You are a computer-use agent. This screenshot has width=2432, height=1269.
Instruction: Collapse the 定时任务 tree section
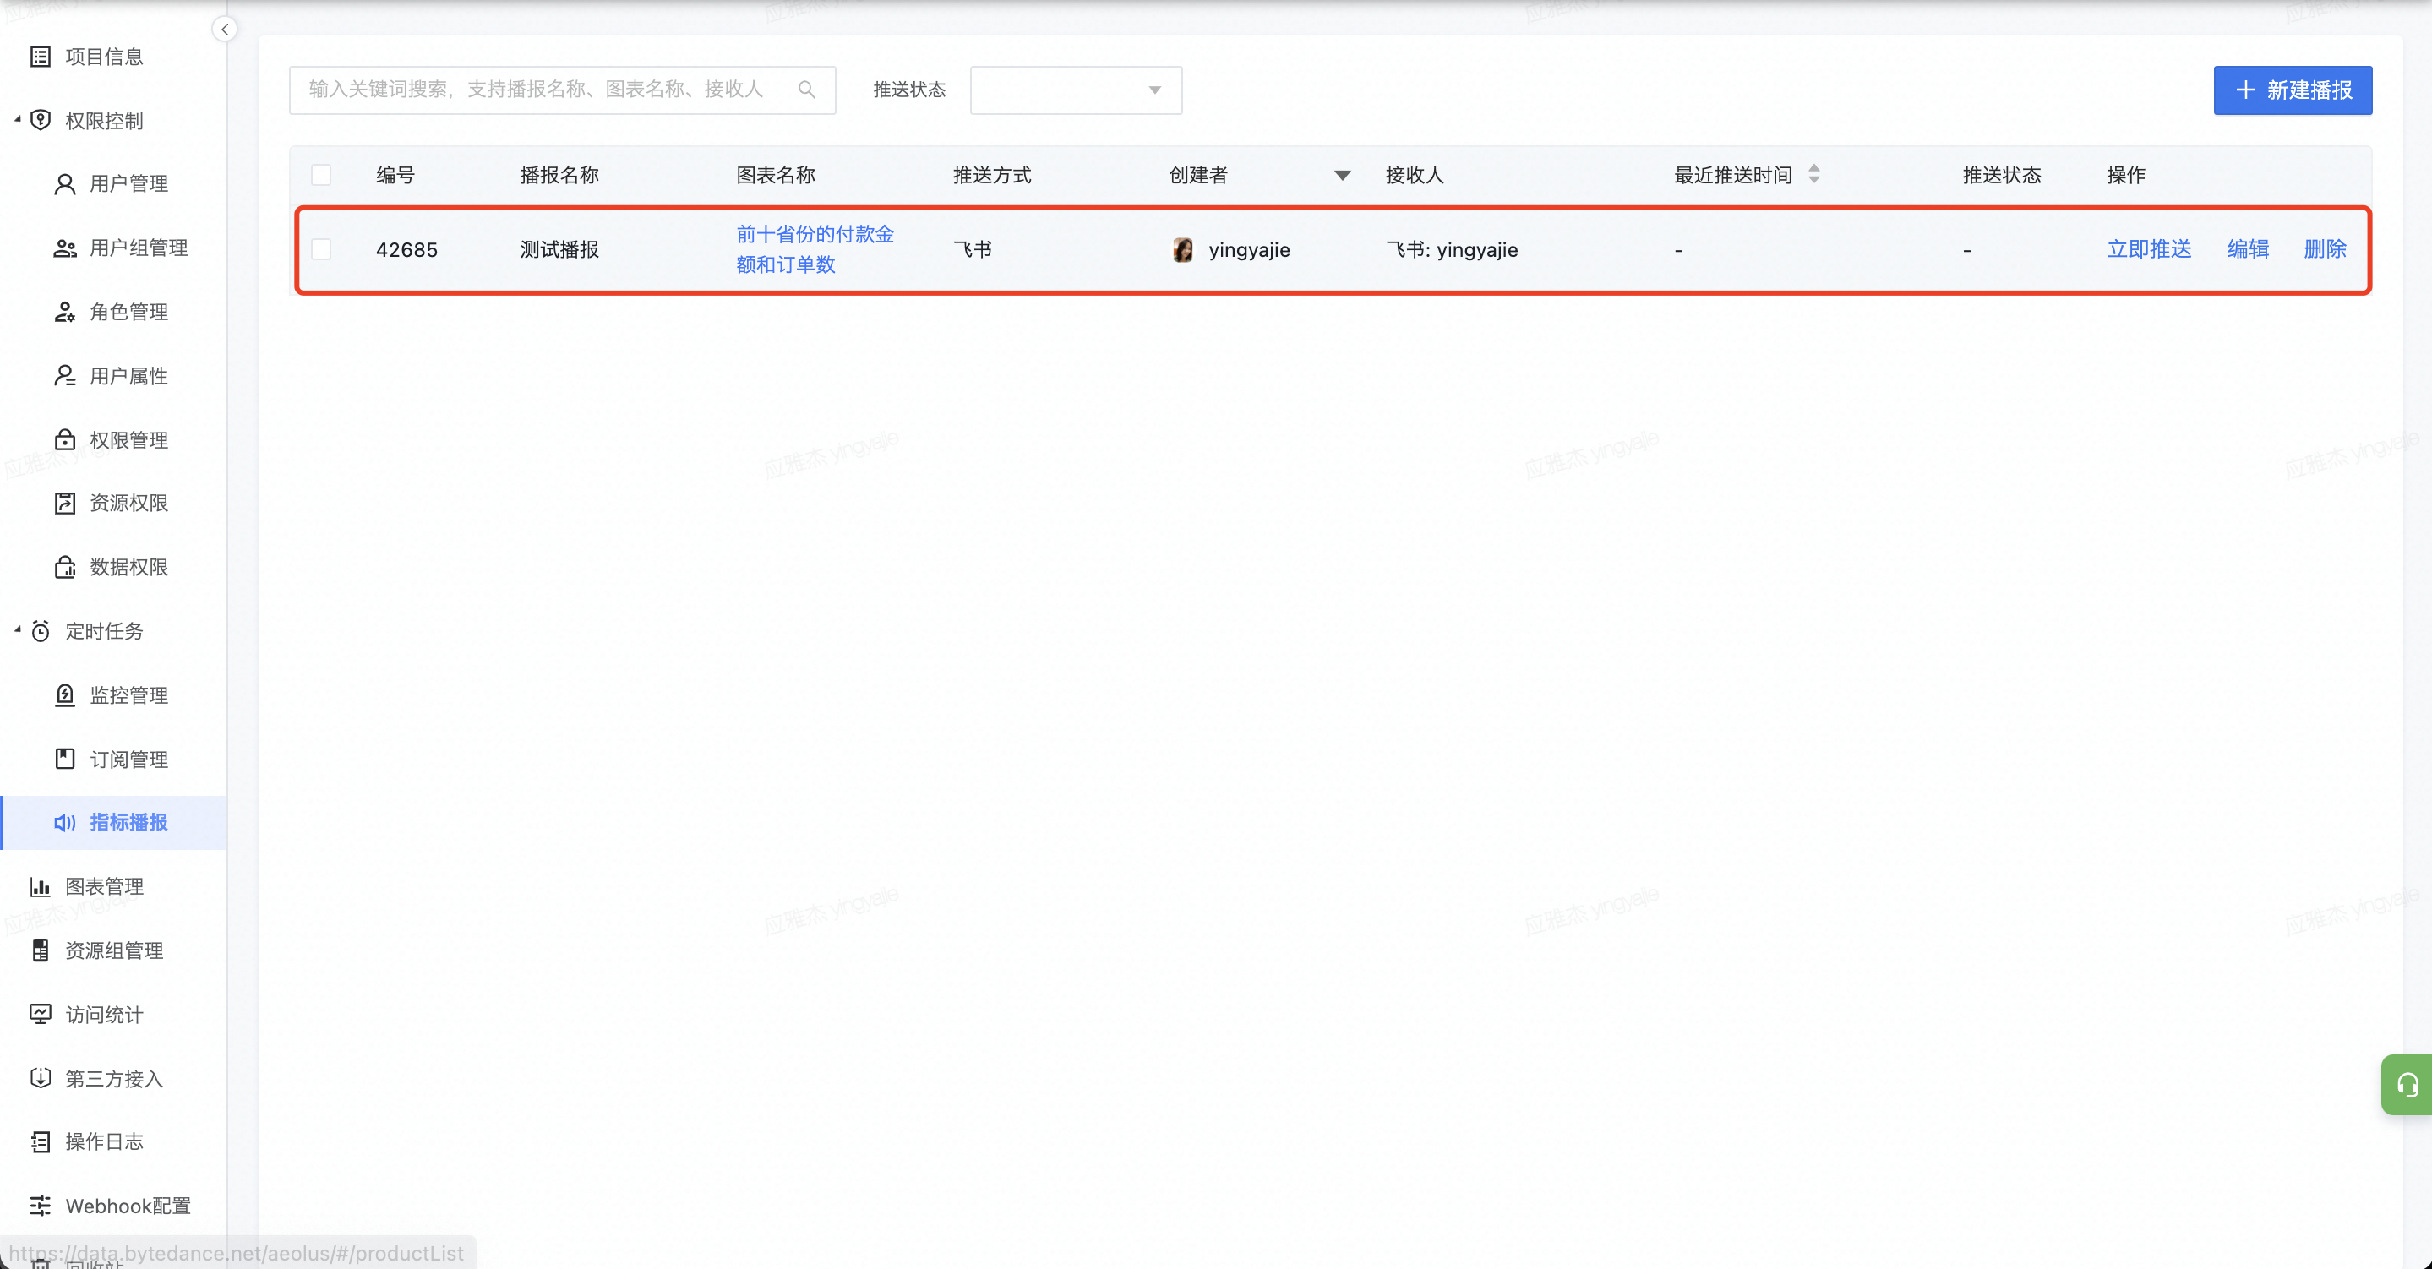(x=17, y=629)
